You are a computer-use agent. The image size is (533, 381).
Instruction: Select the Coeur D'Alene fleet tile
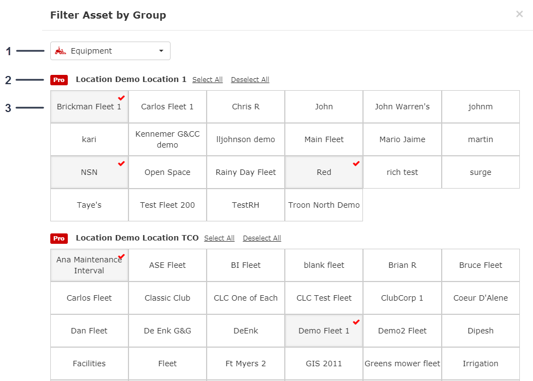coord(481,298)
